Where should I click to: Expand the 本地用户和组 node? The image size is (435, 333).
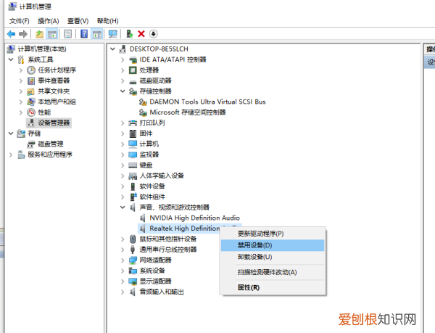[x=21, y=102]
